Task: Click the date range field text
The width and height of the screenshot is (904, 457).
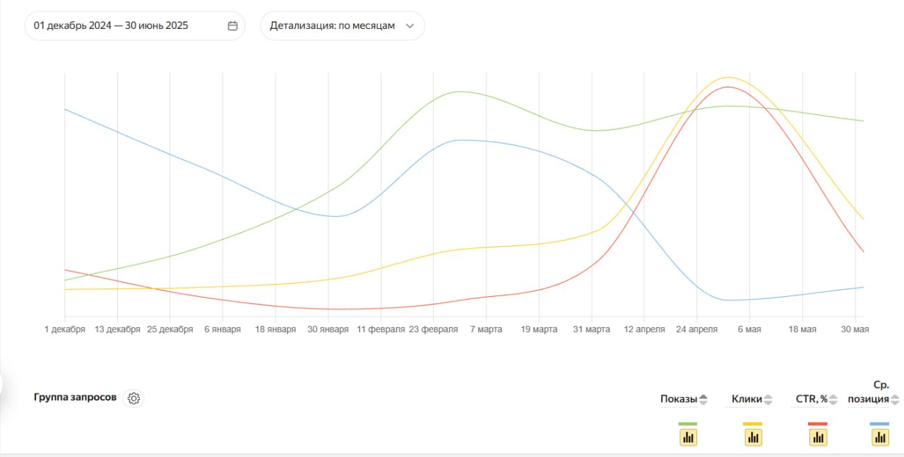Action: (111, 26)
